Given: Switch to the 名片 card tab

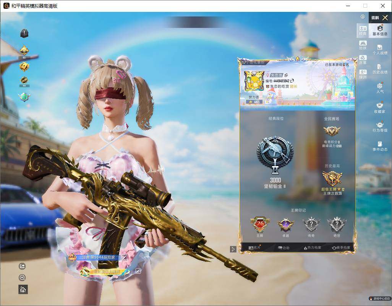Looking at the screenshot, I should [255, 248].
